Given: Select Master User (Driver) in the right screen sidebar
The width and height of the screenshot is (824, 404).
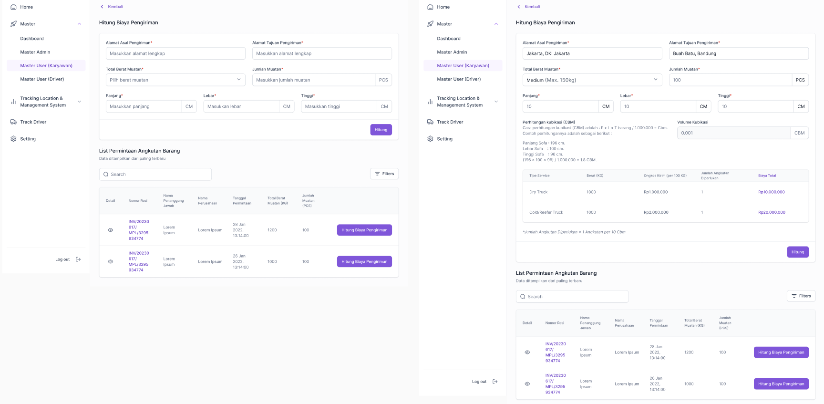Looking at the screenshot, I should pos(459,79).
